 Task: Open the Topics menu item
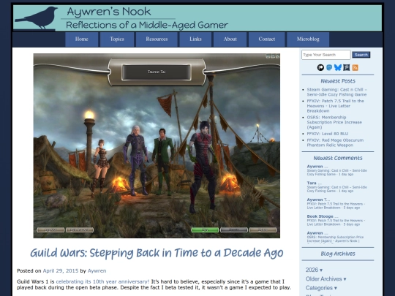coord(117,39)
